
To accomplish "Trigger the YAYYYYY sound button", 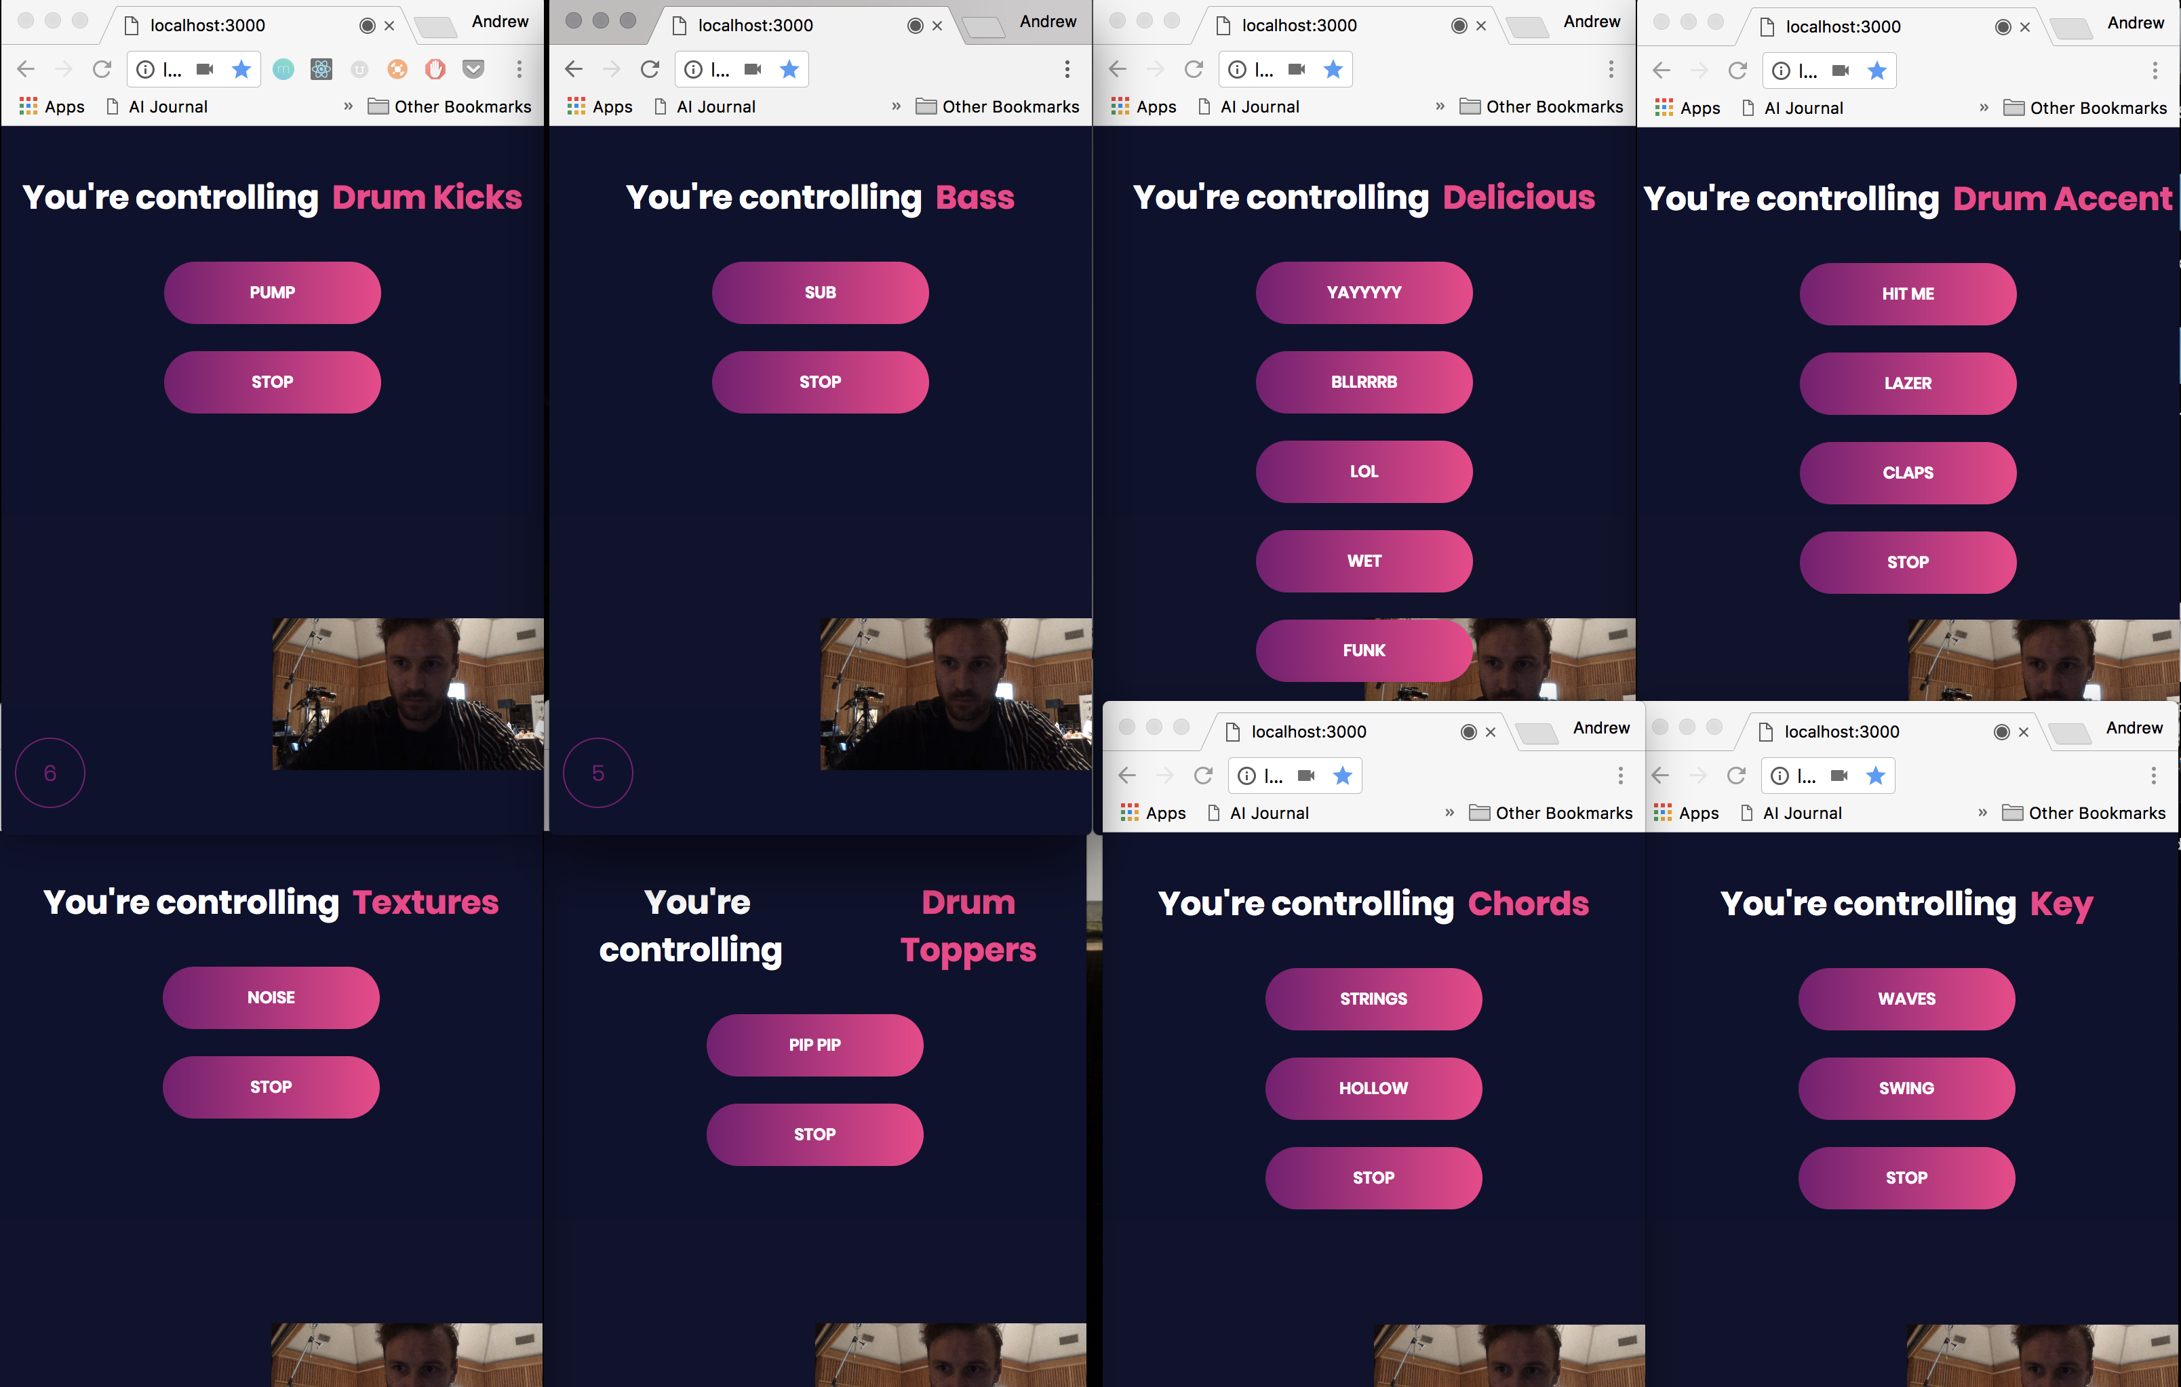I will 1363,292.
